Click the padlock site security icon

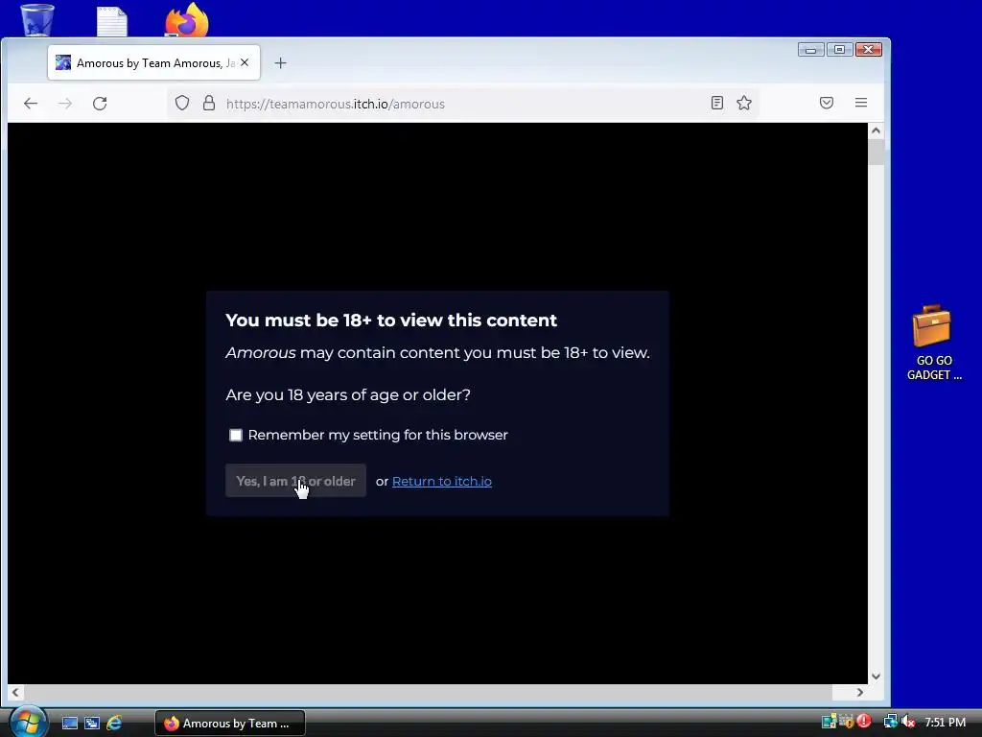click(209, 103)
